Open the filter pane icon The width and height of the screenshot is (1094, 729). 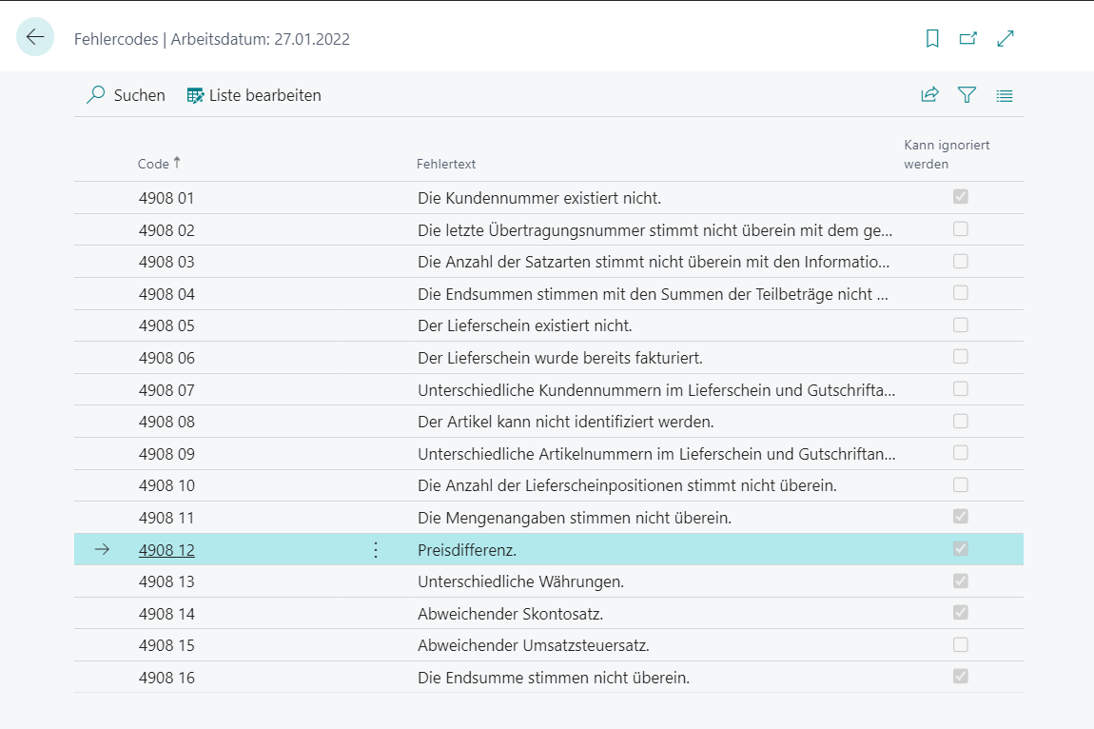(x=967, y=95)
